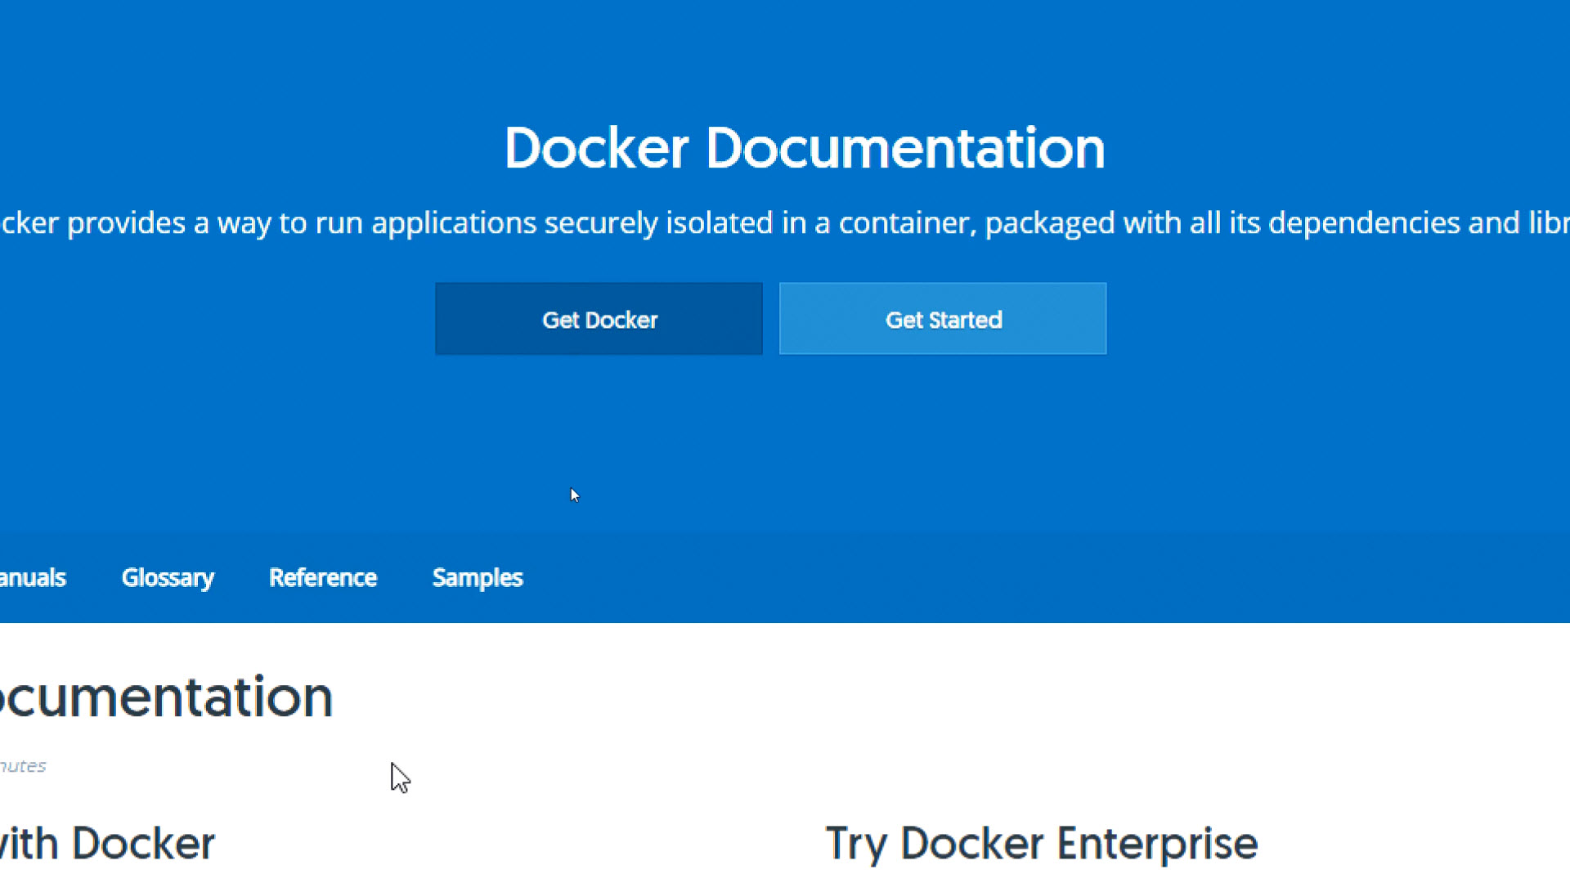Click the word Enterprise in the bottom heading

1157,844
